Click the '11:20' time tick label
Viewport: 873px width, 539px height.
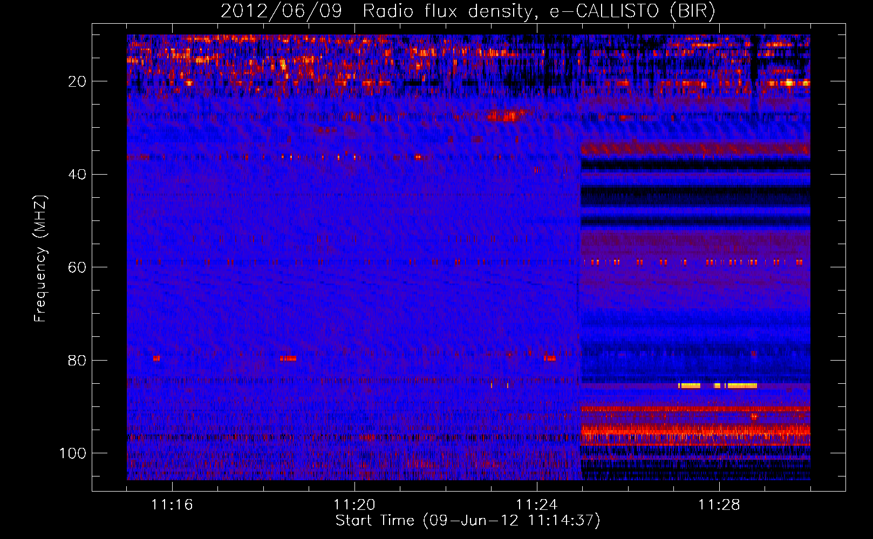coord(354,505)
